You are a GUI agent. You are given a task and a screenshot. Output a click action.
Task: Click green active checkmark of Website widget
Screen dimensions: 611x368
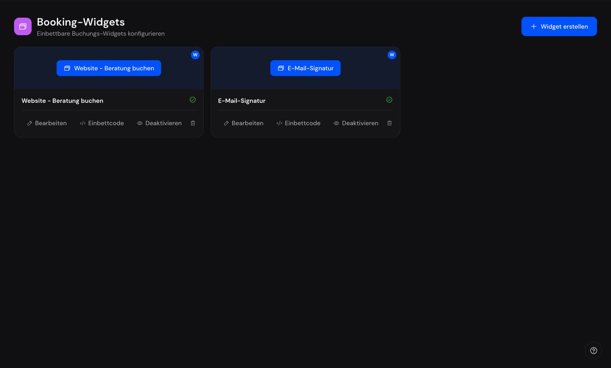[x=193, y=100]
